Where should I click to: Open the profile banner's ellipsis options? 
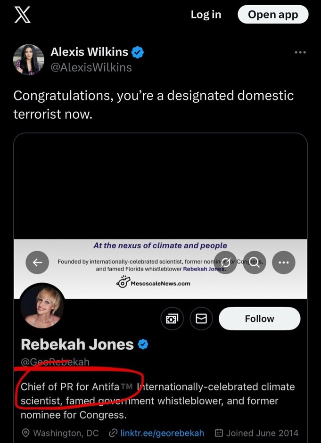tap(283, 263)
